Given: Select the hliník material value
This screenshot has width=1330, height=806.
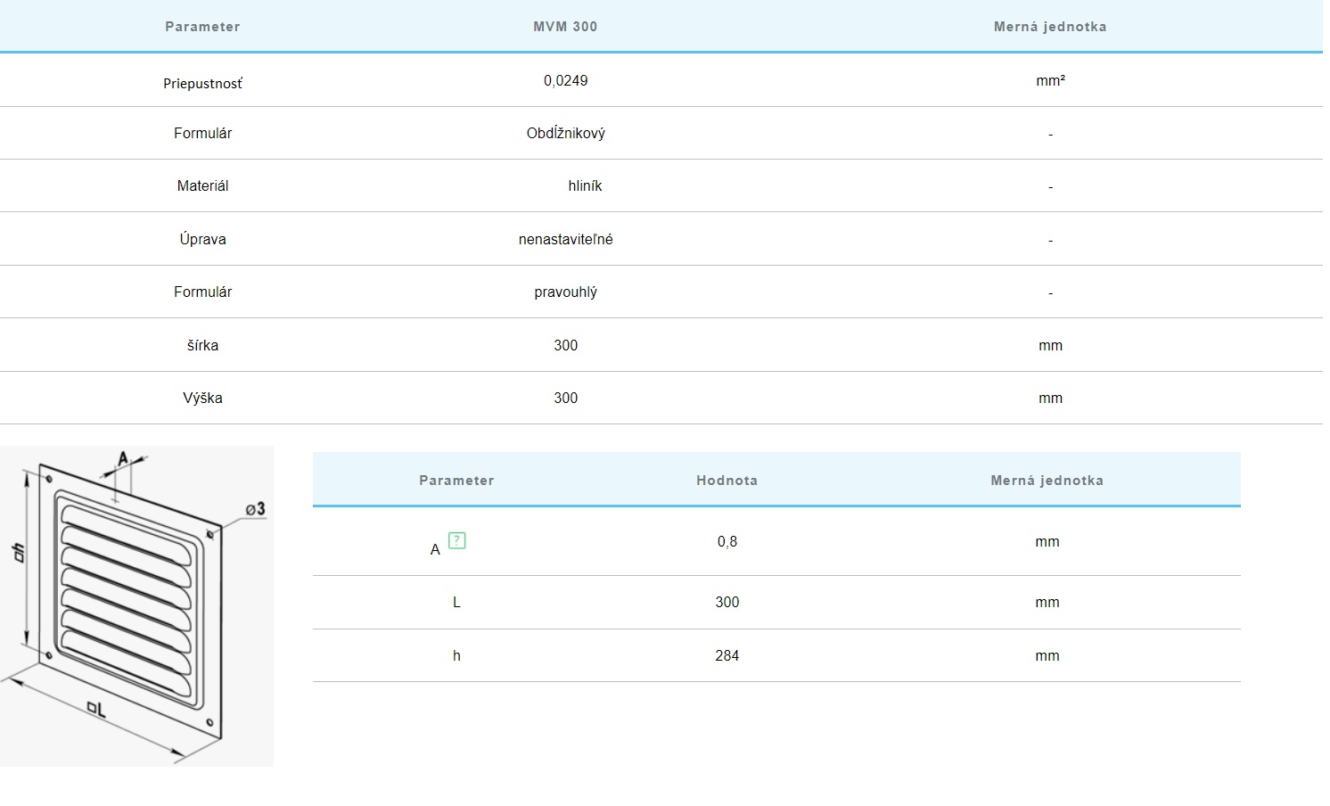Looking at the screenshot, I should [585, 185].
